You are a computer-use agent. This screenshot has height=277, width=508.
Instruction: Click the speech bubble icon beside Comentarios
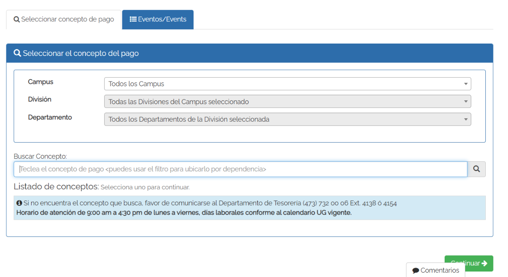coord(416,271)
